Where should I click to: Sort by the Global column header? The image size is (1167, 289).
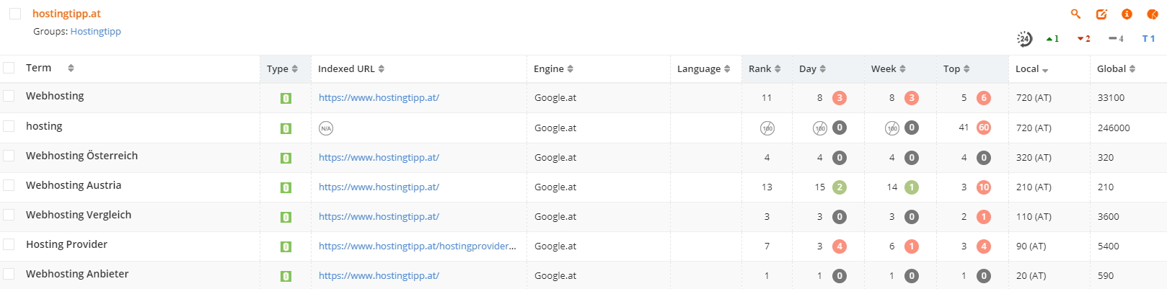1116,69
